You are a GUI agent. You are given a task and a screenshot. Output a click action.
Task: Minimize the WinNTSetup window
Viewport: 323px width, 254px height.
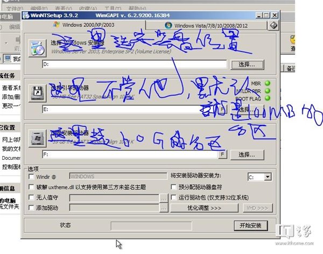(259, 16)
